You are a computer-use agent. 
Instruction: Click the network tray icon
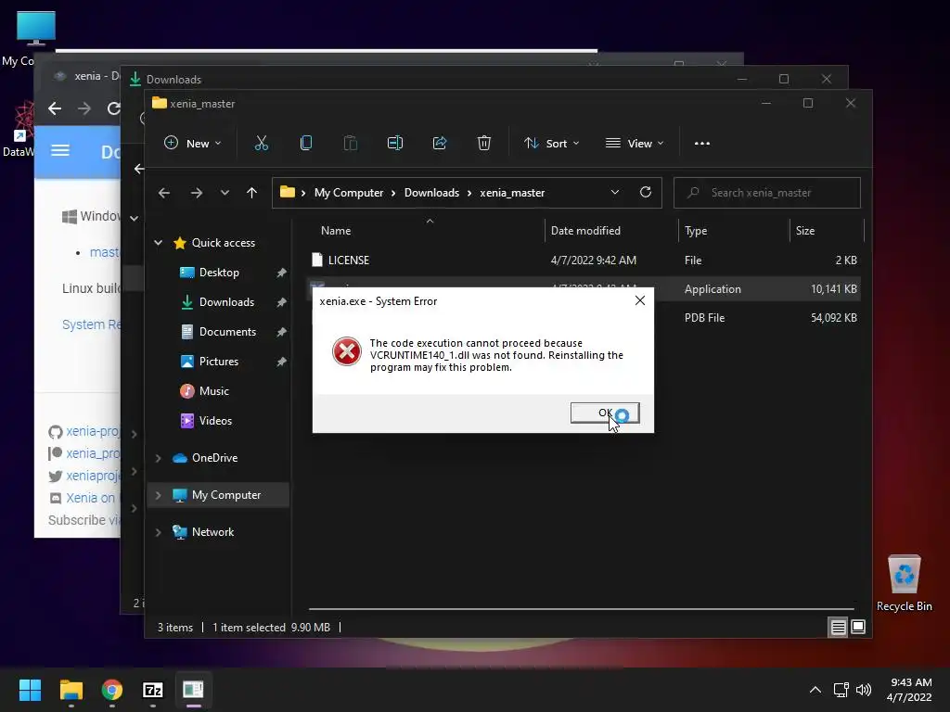pos(841,690)
